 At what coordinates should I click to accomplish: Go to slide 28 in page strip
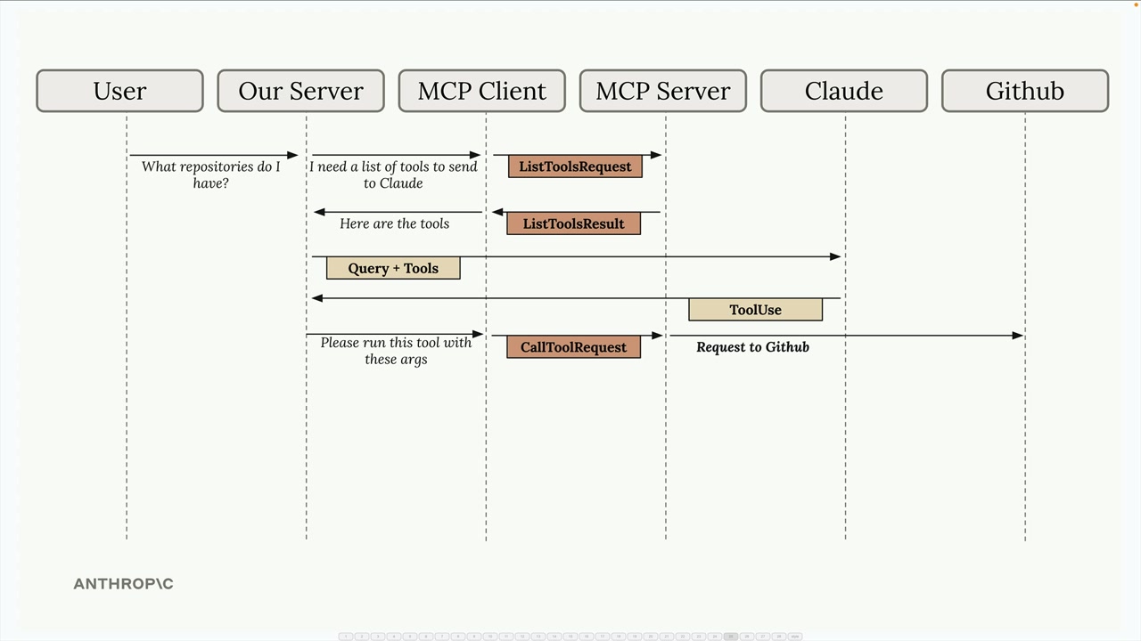coord(779,637)
